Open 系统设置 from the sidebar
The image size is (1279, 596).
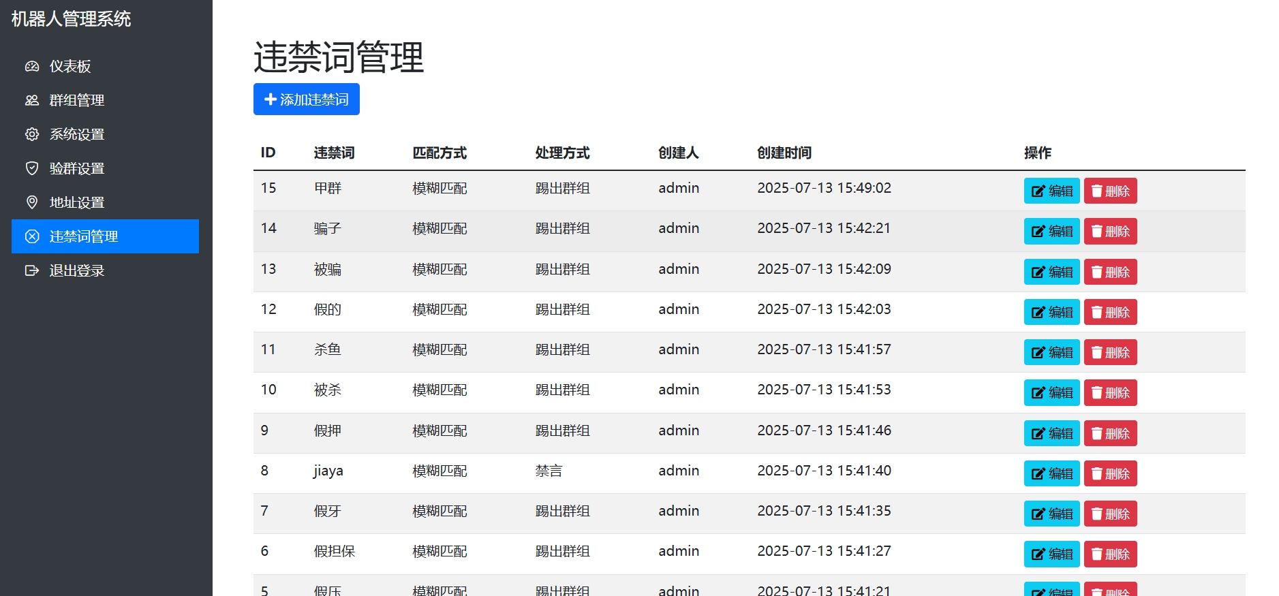pos(77,134)
